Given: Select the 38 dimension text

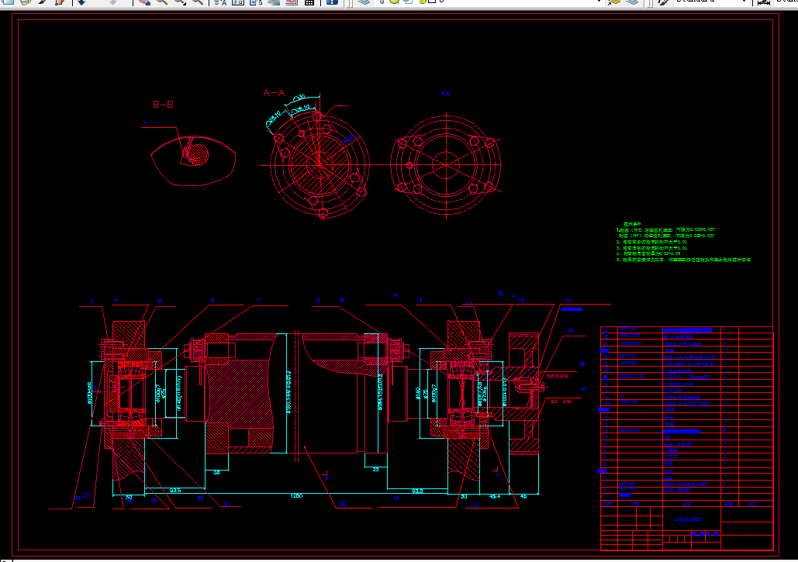Looking at the screenshot, I should click(216, 473).
